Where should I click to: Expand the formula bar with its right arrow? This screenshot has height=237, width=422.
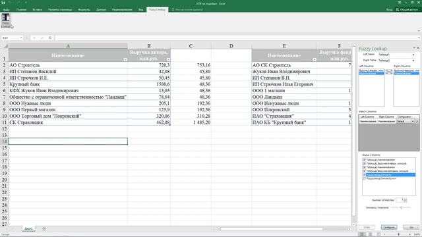[419, 38]
